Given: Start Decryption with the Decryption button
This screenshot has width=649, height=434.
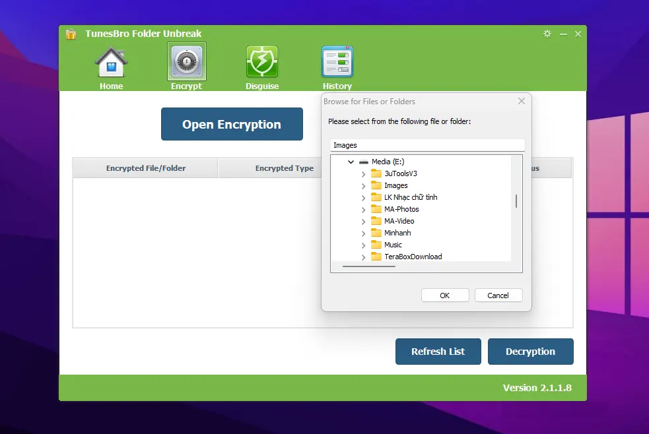Looking at the screenshot, I should pos(530,351).
